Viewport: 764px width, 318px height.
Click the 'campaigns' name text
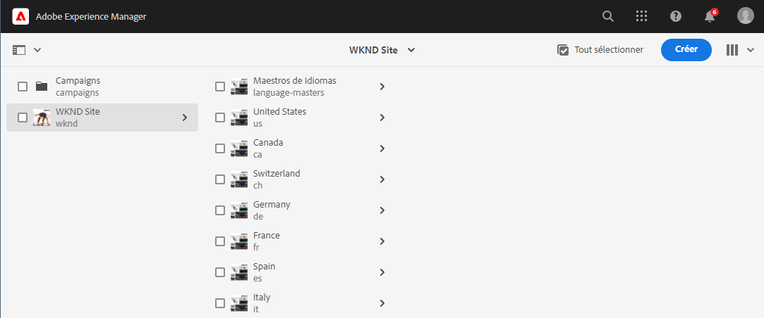pyautogui.click(x=78, y=92)
